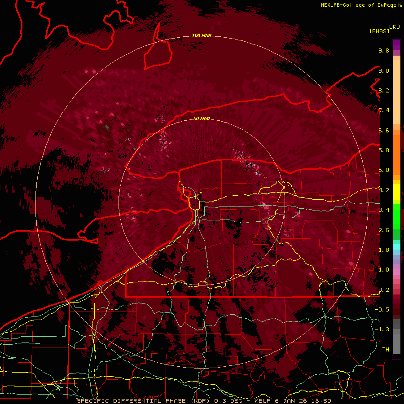Click the [PHAS] label above the scale
Viewport: 404px width, 404px height.
[379, 31]
